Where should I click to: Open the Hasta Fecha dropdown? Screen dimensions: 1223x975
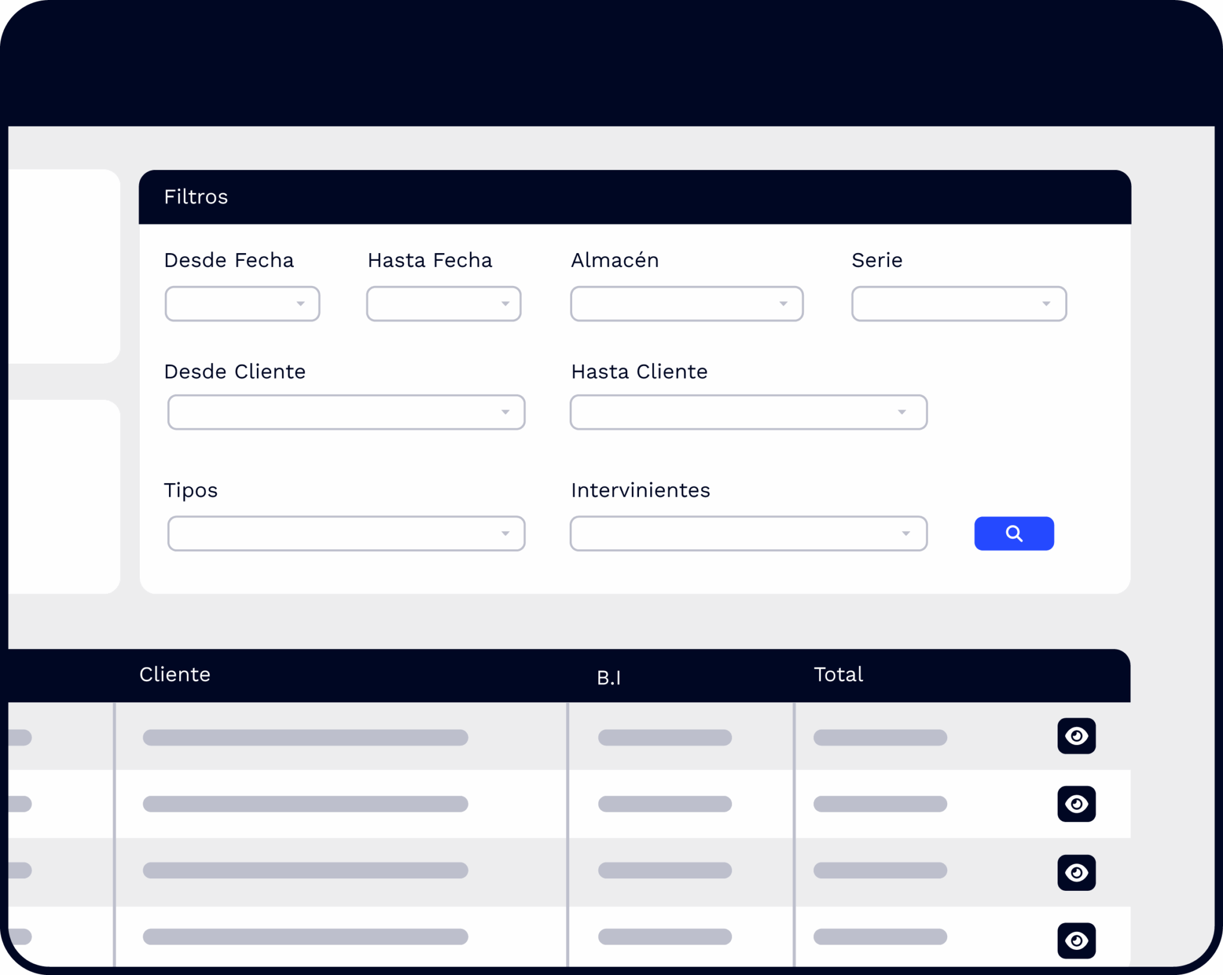[443, 304]
